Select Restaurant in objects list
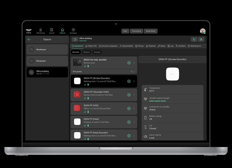Screen dimensions: 232x168 [47, 61]
